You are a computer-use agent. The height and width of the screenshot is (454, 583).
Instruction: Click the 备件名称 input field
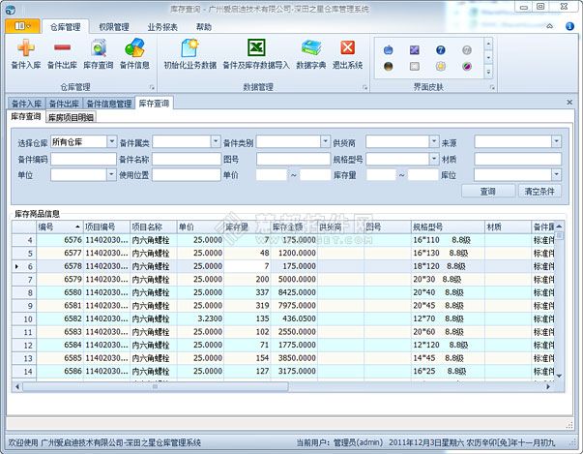[x=187, y=160]
